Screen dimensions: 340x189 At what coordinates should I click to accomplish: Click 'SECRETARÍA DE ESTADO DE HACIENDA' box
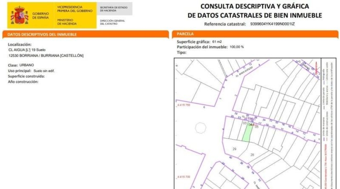click(114, 9)
